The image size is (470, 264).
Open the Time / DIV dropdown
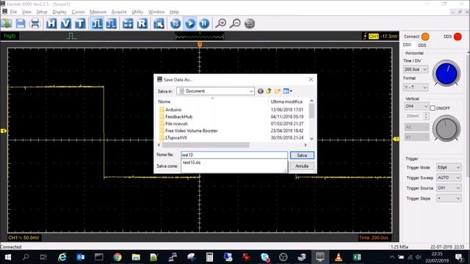(x=416, y=70)
